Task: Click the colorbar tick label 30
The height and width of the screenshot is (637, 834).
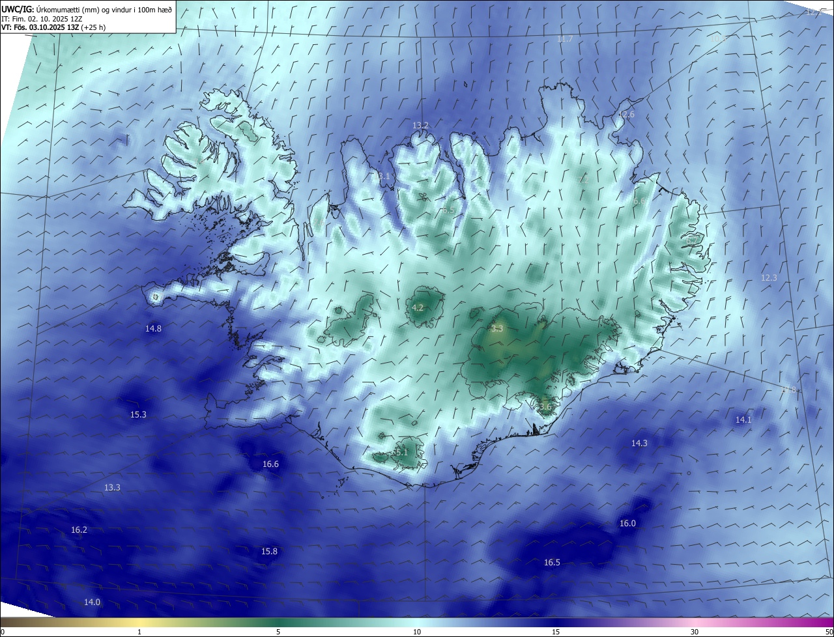Action: (x=695, y=632)
